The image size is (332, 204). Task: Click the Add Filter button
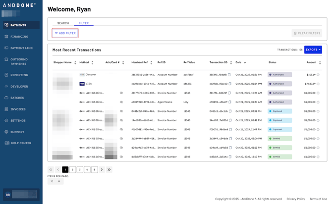point(65,33)
